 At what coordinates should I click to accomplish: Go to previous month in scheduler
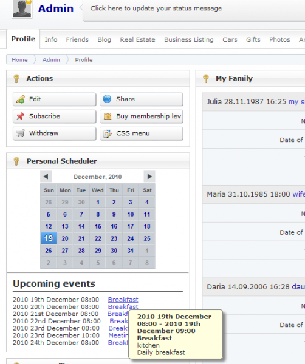point(46,177)
